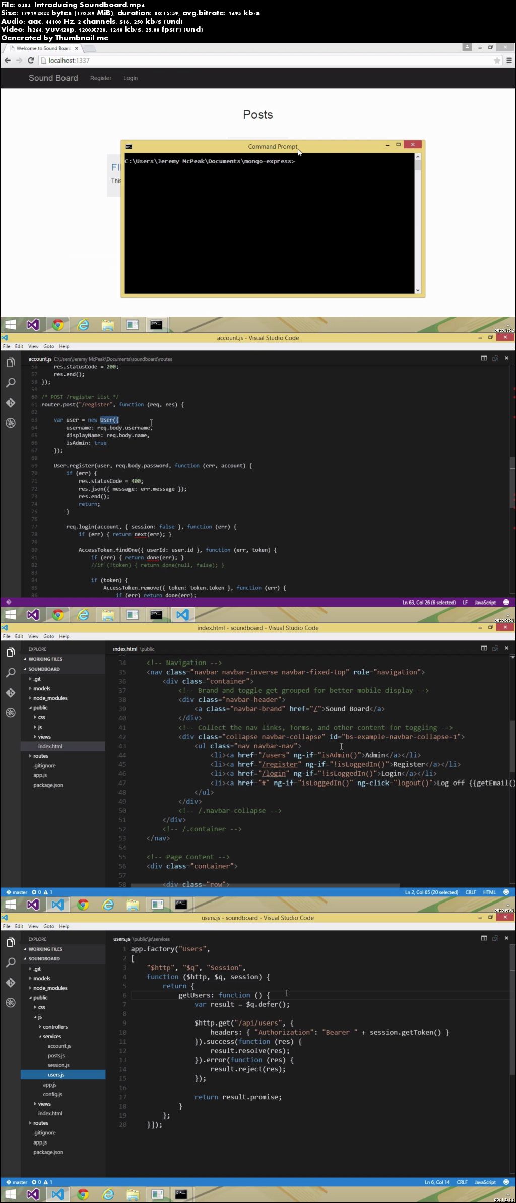Image resolution: width=516 pixels, height=1203 pixels.
Task: Open the Help menu in users.js window
Action: point(64,926)
